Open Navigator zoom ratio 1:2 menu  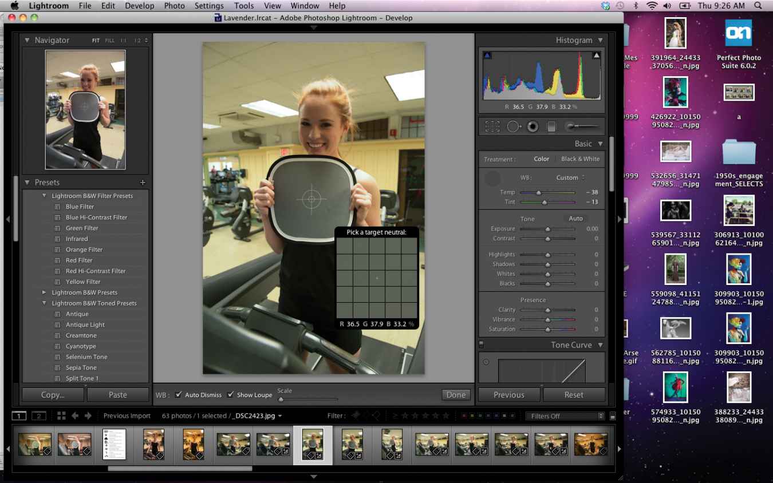[x=141, y=41]
